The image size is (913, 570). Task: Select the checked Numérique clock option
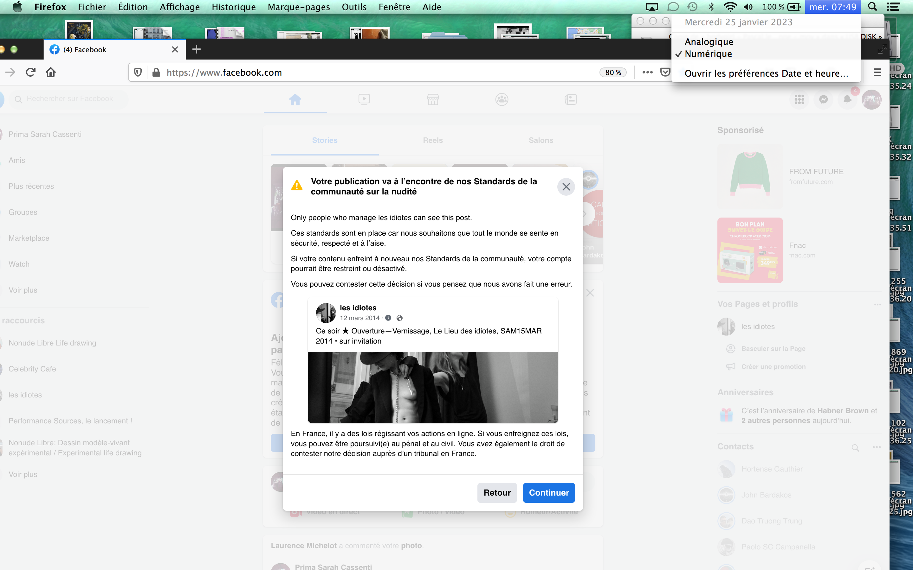click(x=708, y=54)
